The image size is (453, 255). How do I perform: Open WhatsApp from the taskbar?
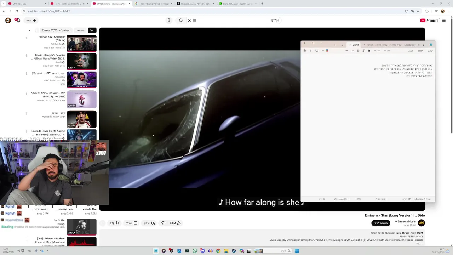tap(195, 251)
